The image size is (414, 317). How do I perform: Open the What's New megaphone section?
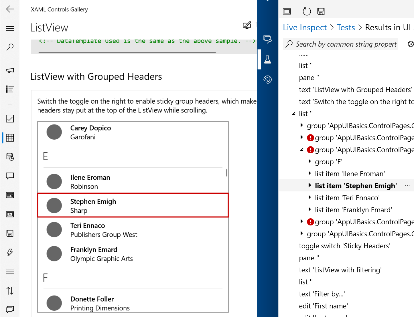tap(10, 70)
